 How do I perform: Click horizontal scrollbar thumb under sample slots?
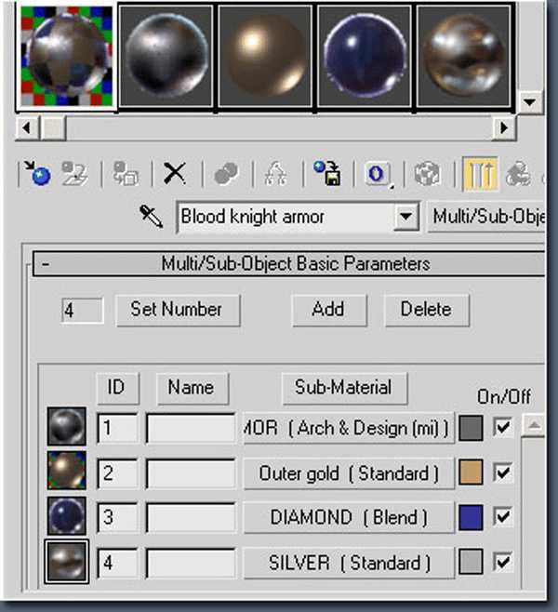coord(53,127)
